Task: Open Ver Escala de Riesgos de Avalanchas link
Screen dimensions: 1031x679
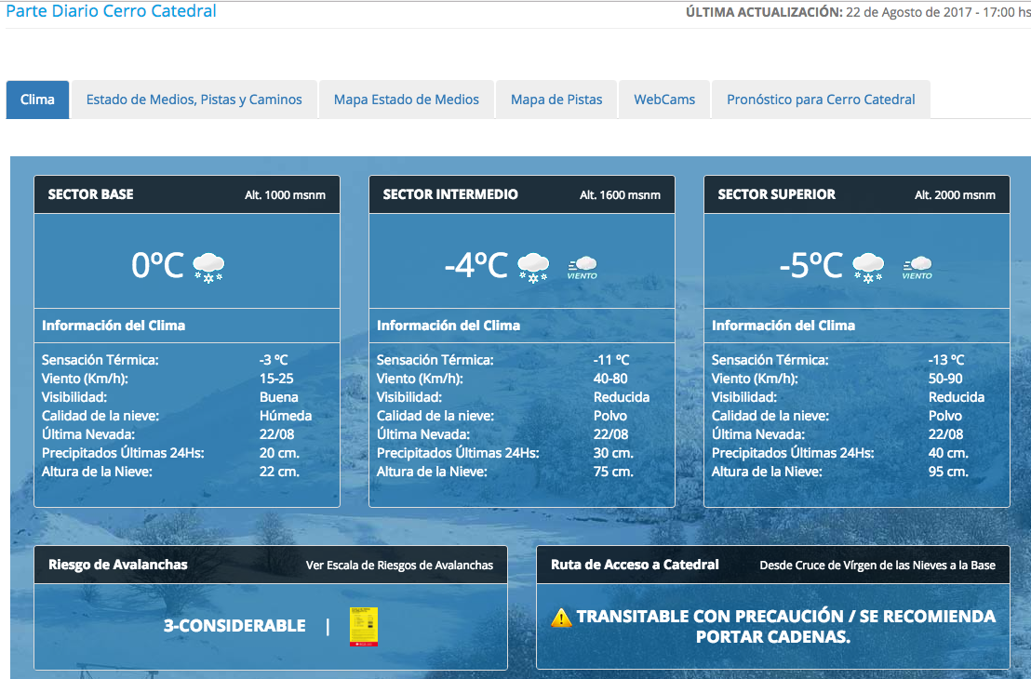Action: pyautogui.click(x=399, y=566)
